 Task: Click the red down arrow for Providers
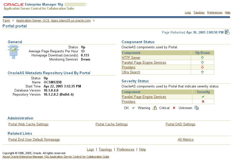pos(202,67)
